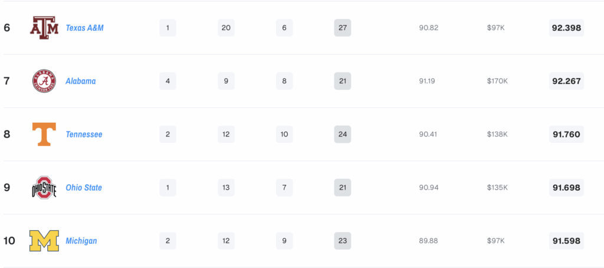Screen dimensions: 604x268
Task: Click Ohio State's badge showing 13
Action: [x=226, y=187]
